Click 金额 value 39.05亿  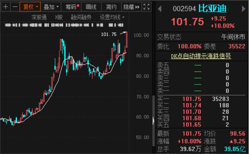[235, 149]
